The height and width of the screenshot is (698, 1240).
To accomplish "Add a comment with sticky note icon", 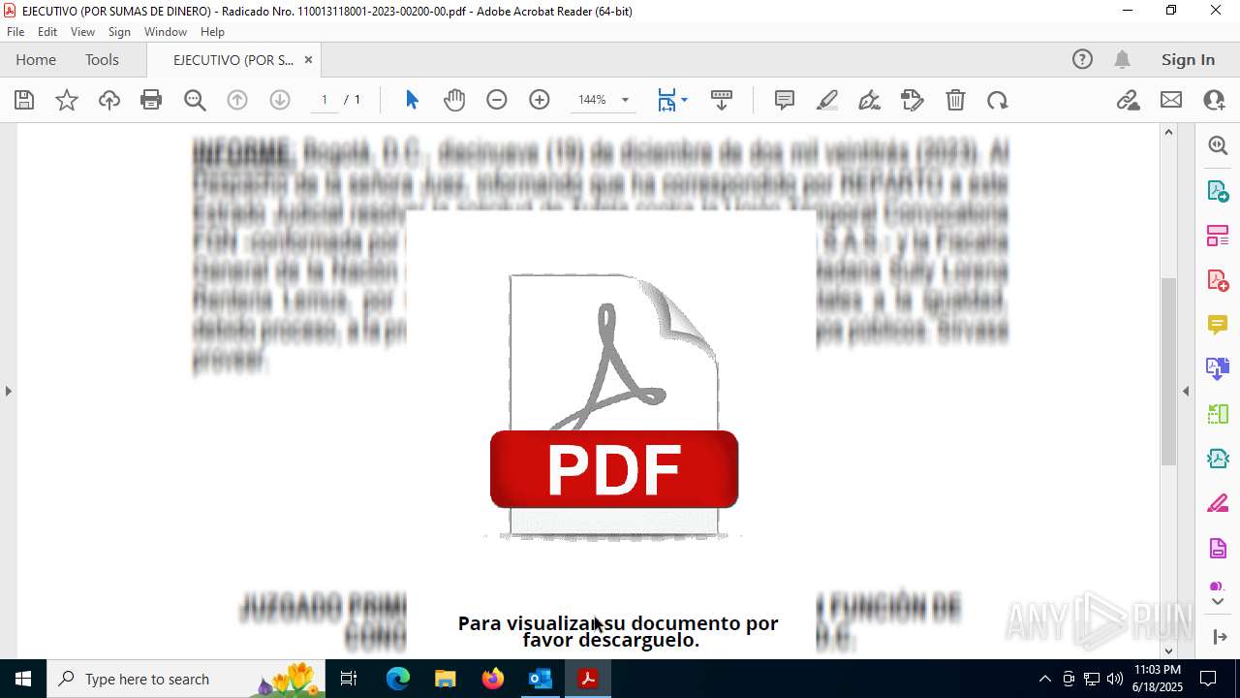I will (x=785, y=100).
